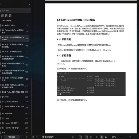Image resolution: width=139 pixels, height=139 pixels.
Task: Open bookmark 6.3 TextFSM和ntc-templates
Action: click(x=14, y=107)
